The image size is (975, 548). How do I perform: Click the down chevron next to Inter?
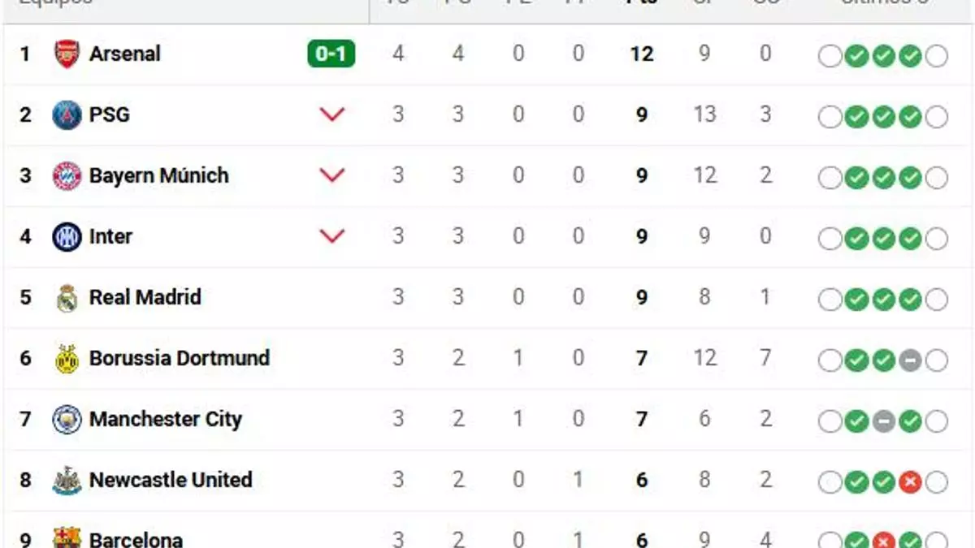click(331, 236)
